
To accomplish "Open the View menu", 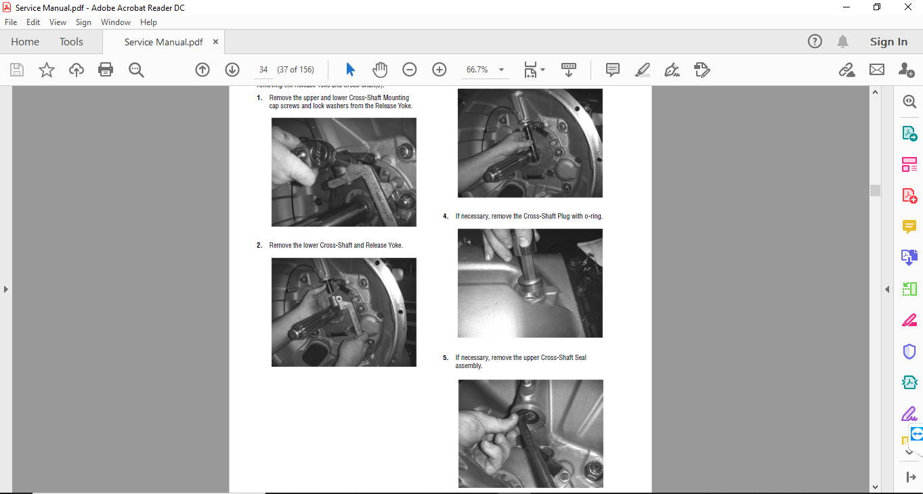I will point(58,22).
